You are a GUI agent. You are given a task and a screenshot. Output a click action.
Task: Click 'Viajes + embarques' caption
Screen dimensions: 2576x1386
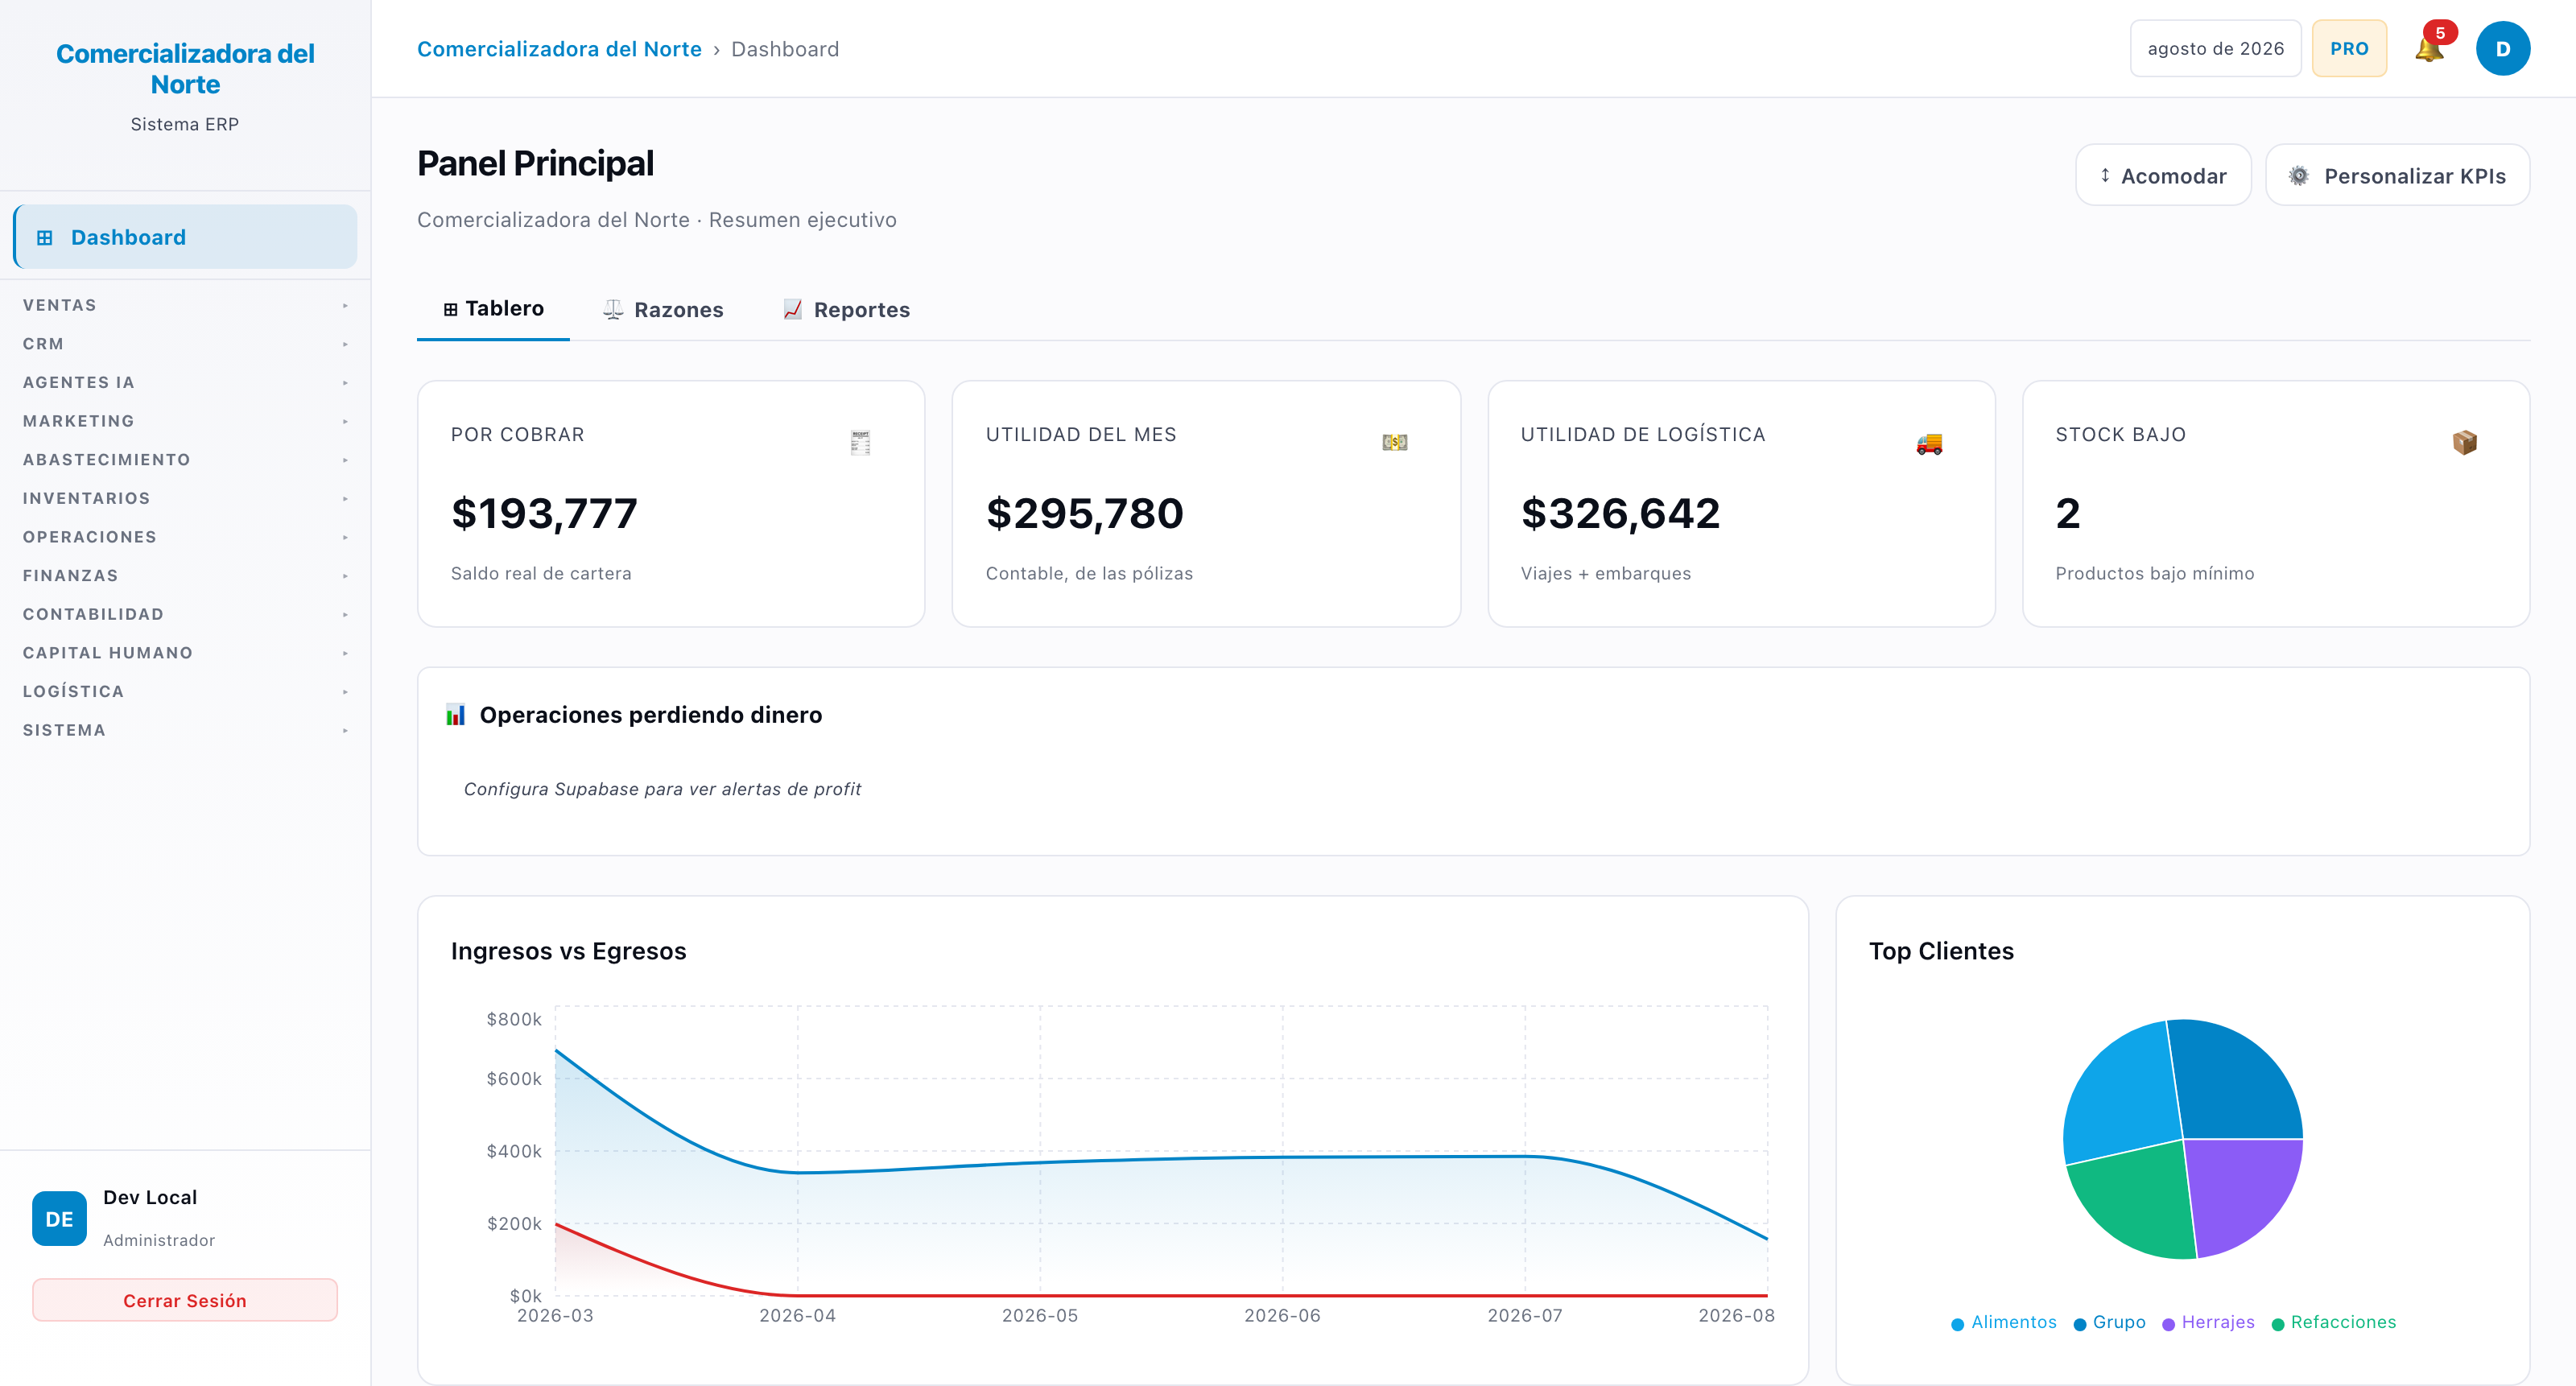coord(1606,573)
